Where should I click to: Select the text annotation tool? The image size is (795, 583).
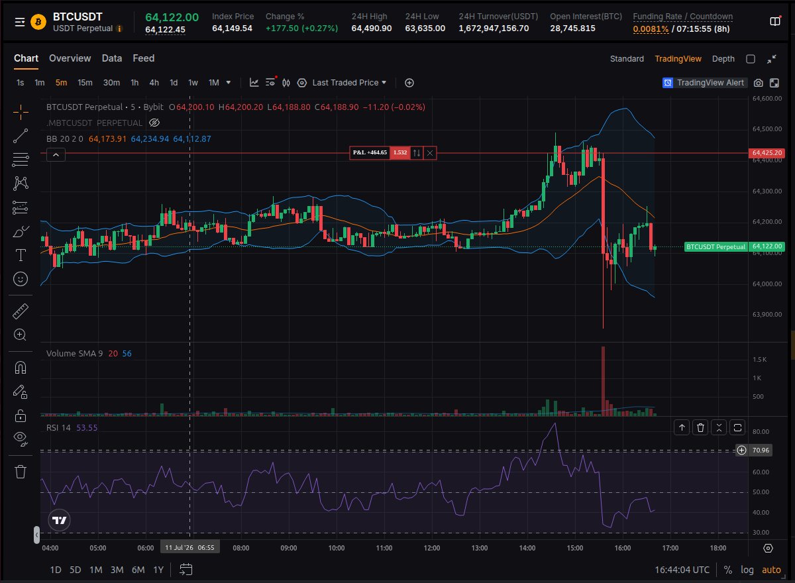pos(21,255)
